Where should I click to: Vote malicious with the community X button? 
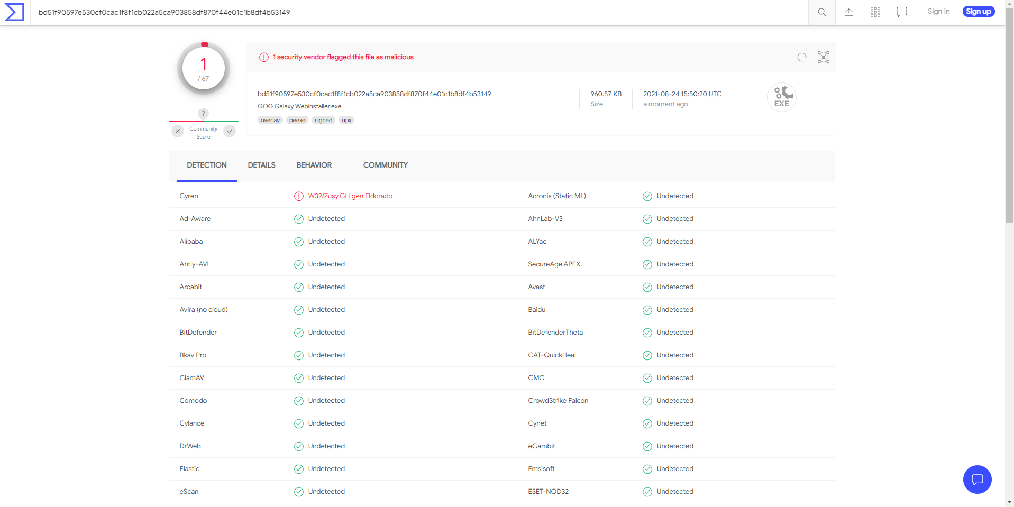coord(178,131)
